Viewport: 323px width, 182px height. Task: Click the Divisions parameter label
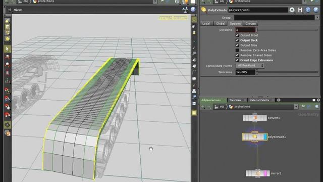coord(226,30)
